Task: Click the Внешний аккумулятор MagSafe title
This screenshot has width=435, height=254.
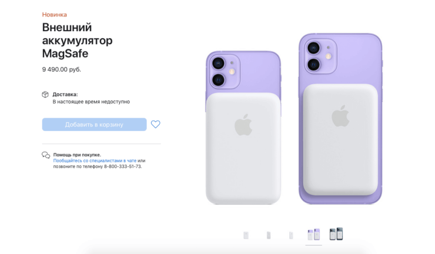Action: [x=78, y=41]
